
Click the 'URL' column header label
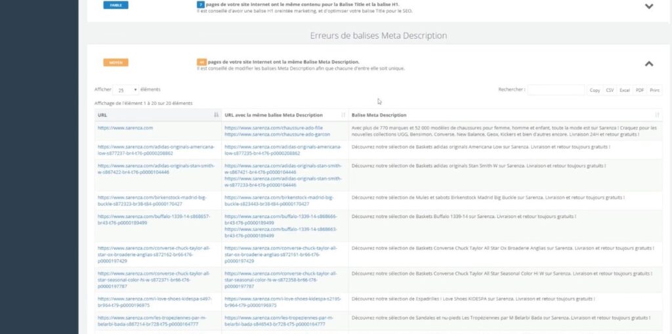[x=102, y=115]
